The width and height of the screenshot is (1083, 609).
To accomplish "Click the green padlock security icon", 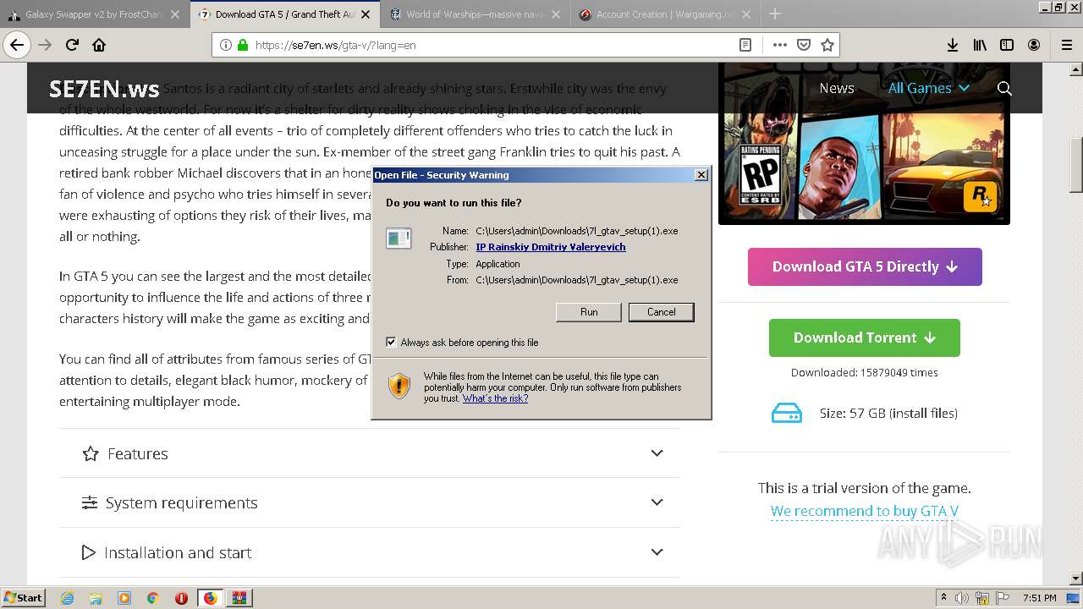I will 243,45.
